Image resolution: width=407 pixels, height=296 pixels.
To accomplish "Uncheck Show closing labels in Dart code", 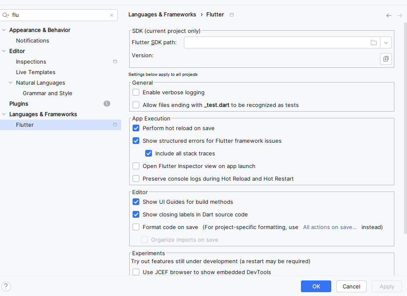I will coord(136,214).
